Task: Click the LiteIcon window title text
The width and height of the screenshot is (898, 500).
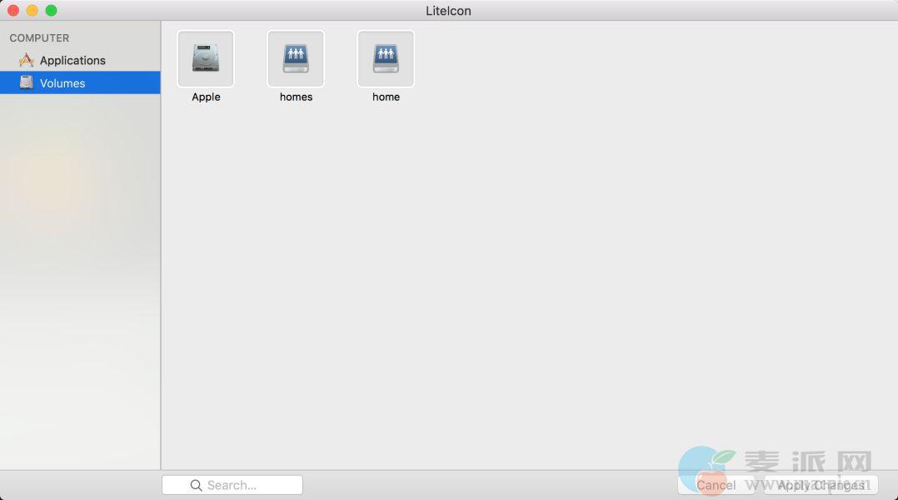Action: pos(448,11)
